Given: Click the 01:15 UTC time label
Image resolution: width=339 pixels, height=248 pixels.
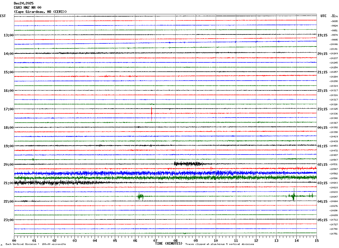Looking at the screenshot, I should pyautogui.click(x=322, y=146).
